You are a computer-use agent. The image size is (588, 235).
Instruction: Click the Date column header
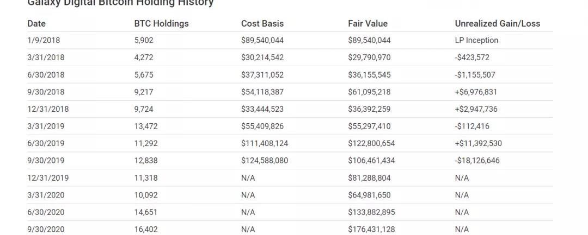click(36, 23)
